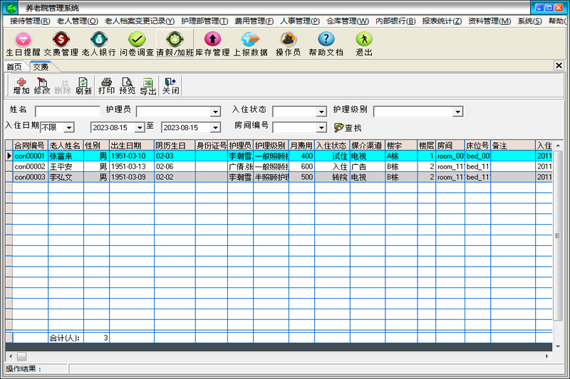
Task: Select row con00003 李弘文
Action: click(279, 177)
